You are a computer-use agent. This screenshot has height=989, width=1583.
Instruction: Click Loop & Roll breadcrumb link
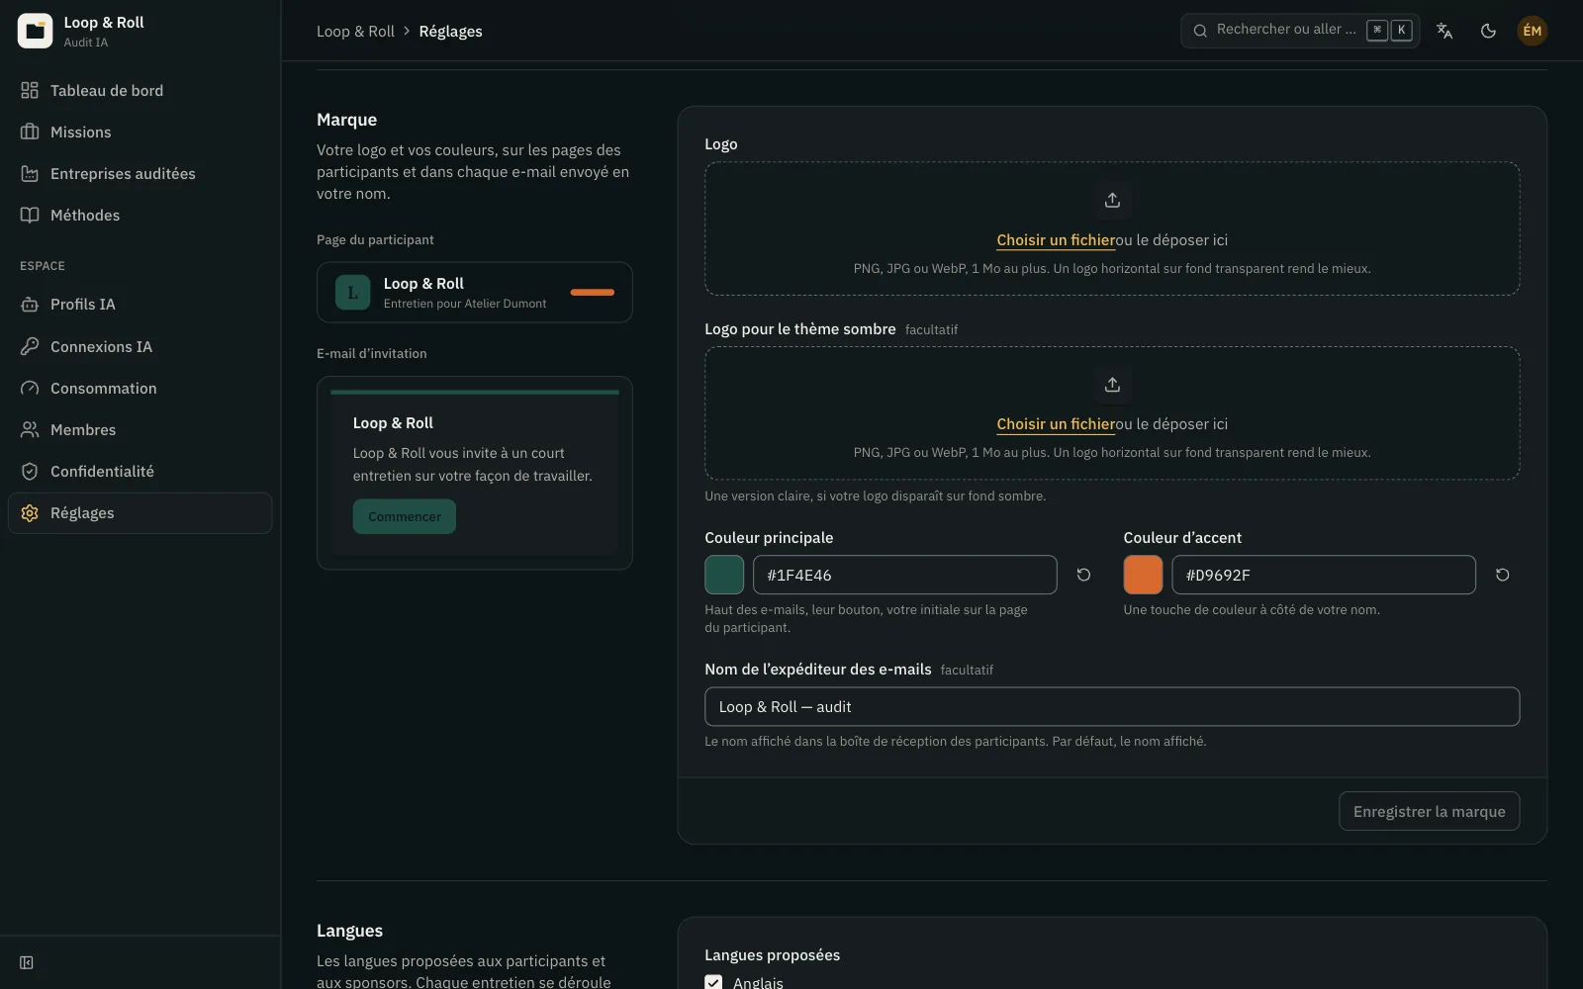point(355,31)
